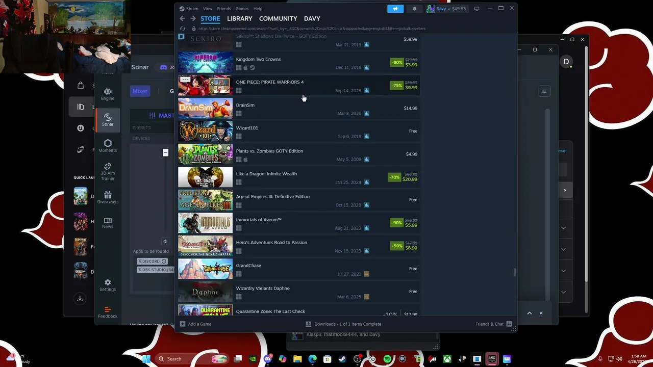Select the STORE tab
This screenshot has height=367, width=653.
coord(210,18)
